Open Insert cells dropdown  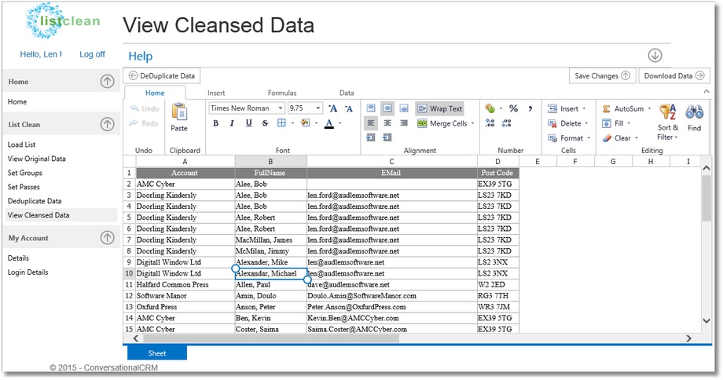(567, 108)
